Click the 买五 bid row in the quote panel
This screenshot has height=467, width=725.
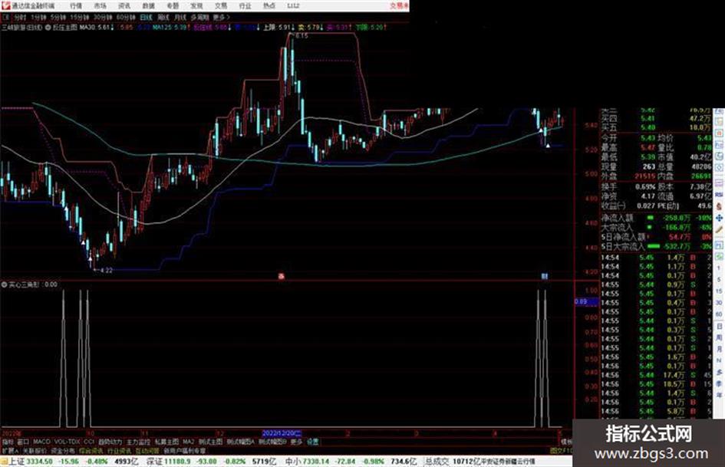(656, 127)
